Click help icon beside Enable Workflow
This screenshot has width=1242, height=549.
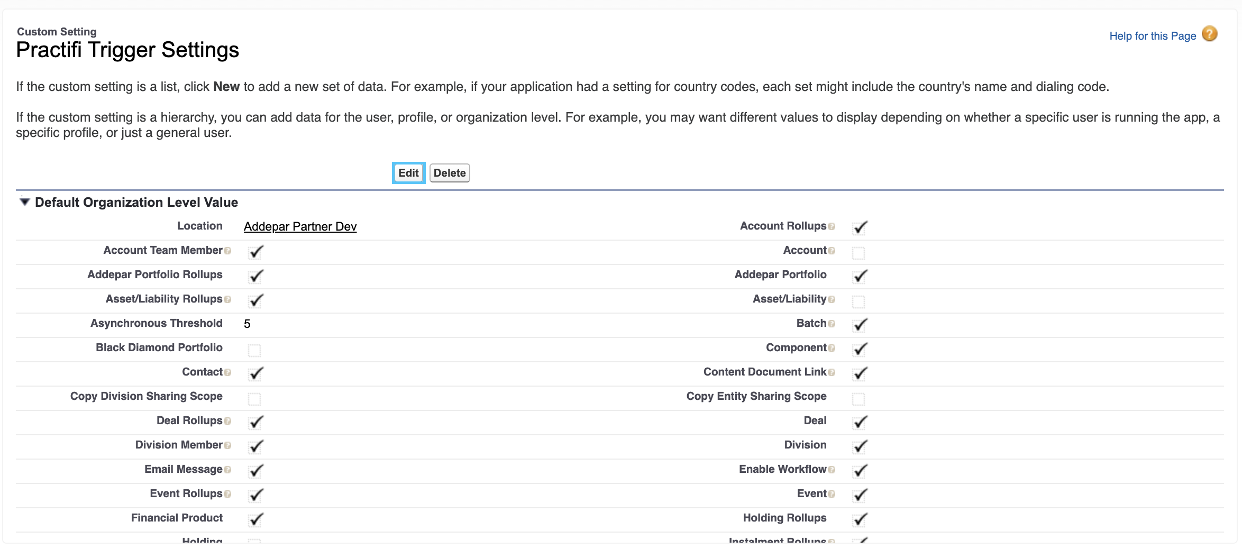point(832,470)
